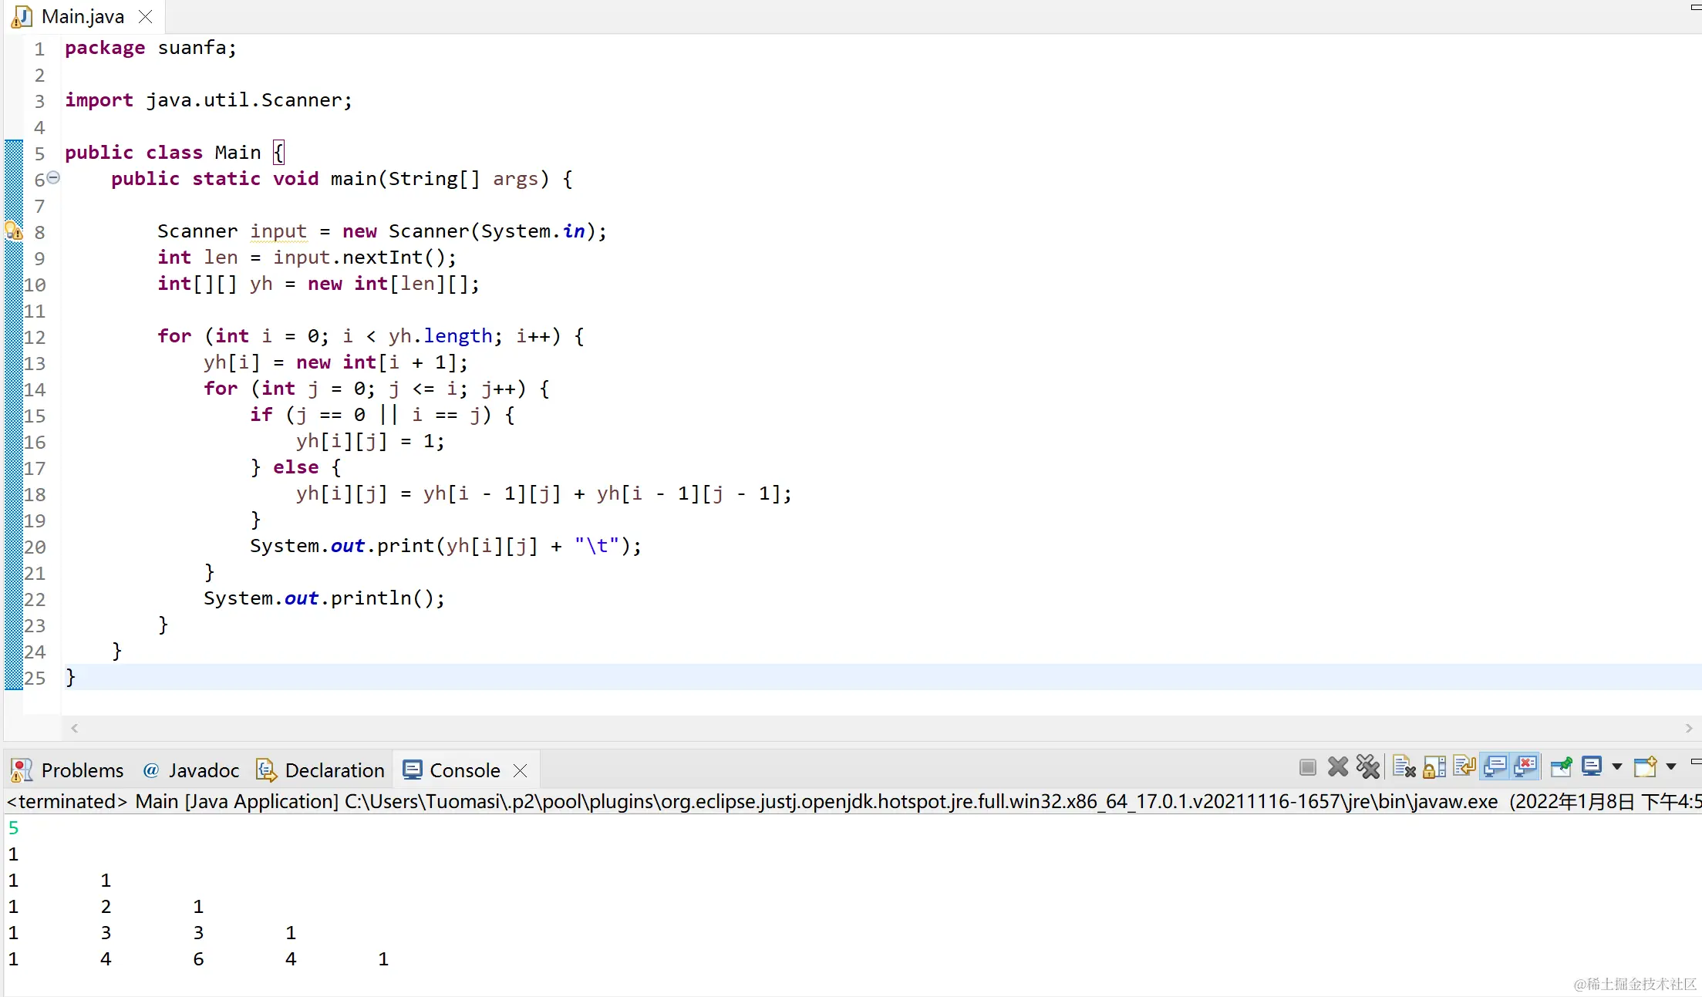Click warning marker icon beside line 8
The width and height of the screenshot is (1702, 997).
14,231
